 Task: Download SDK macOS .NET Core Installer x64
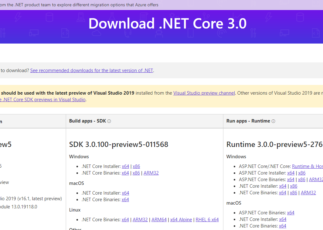[x=125, y=193]
